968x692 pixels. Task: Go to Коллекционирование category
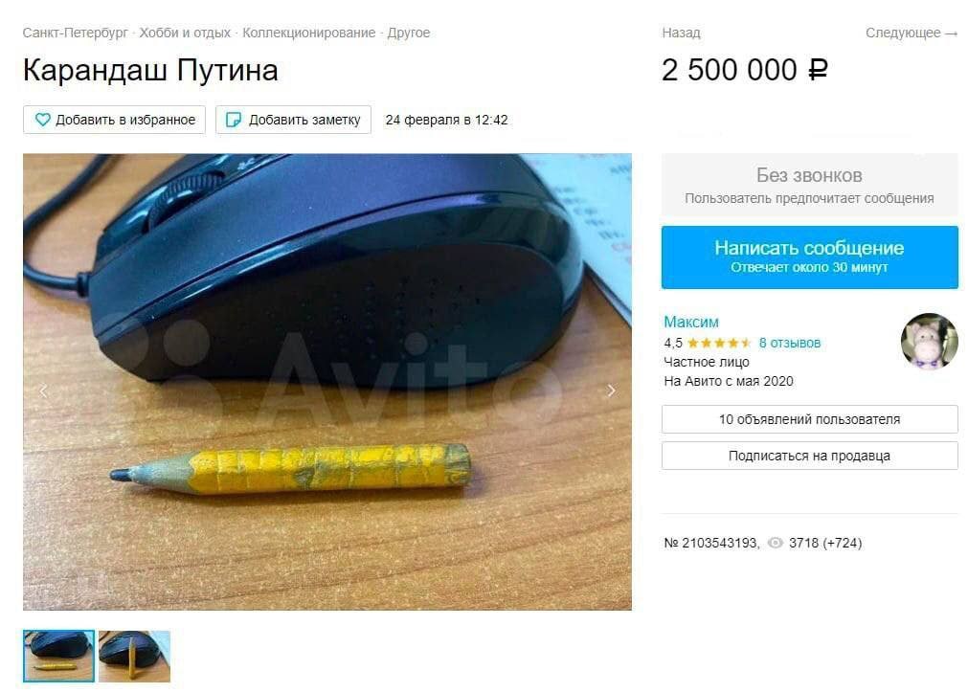(308, 33)
